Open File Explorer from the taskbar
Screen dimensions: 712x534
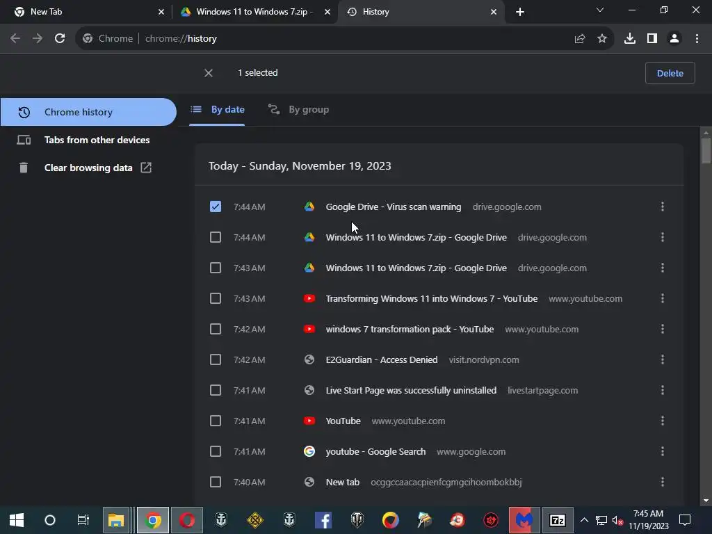click(116, 520)
